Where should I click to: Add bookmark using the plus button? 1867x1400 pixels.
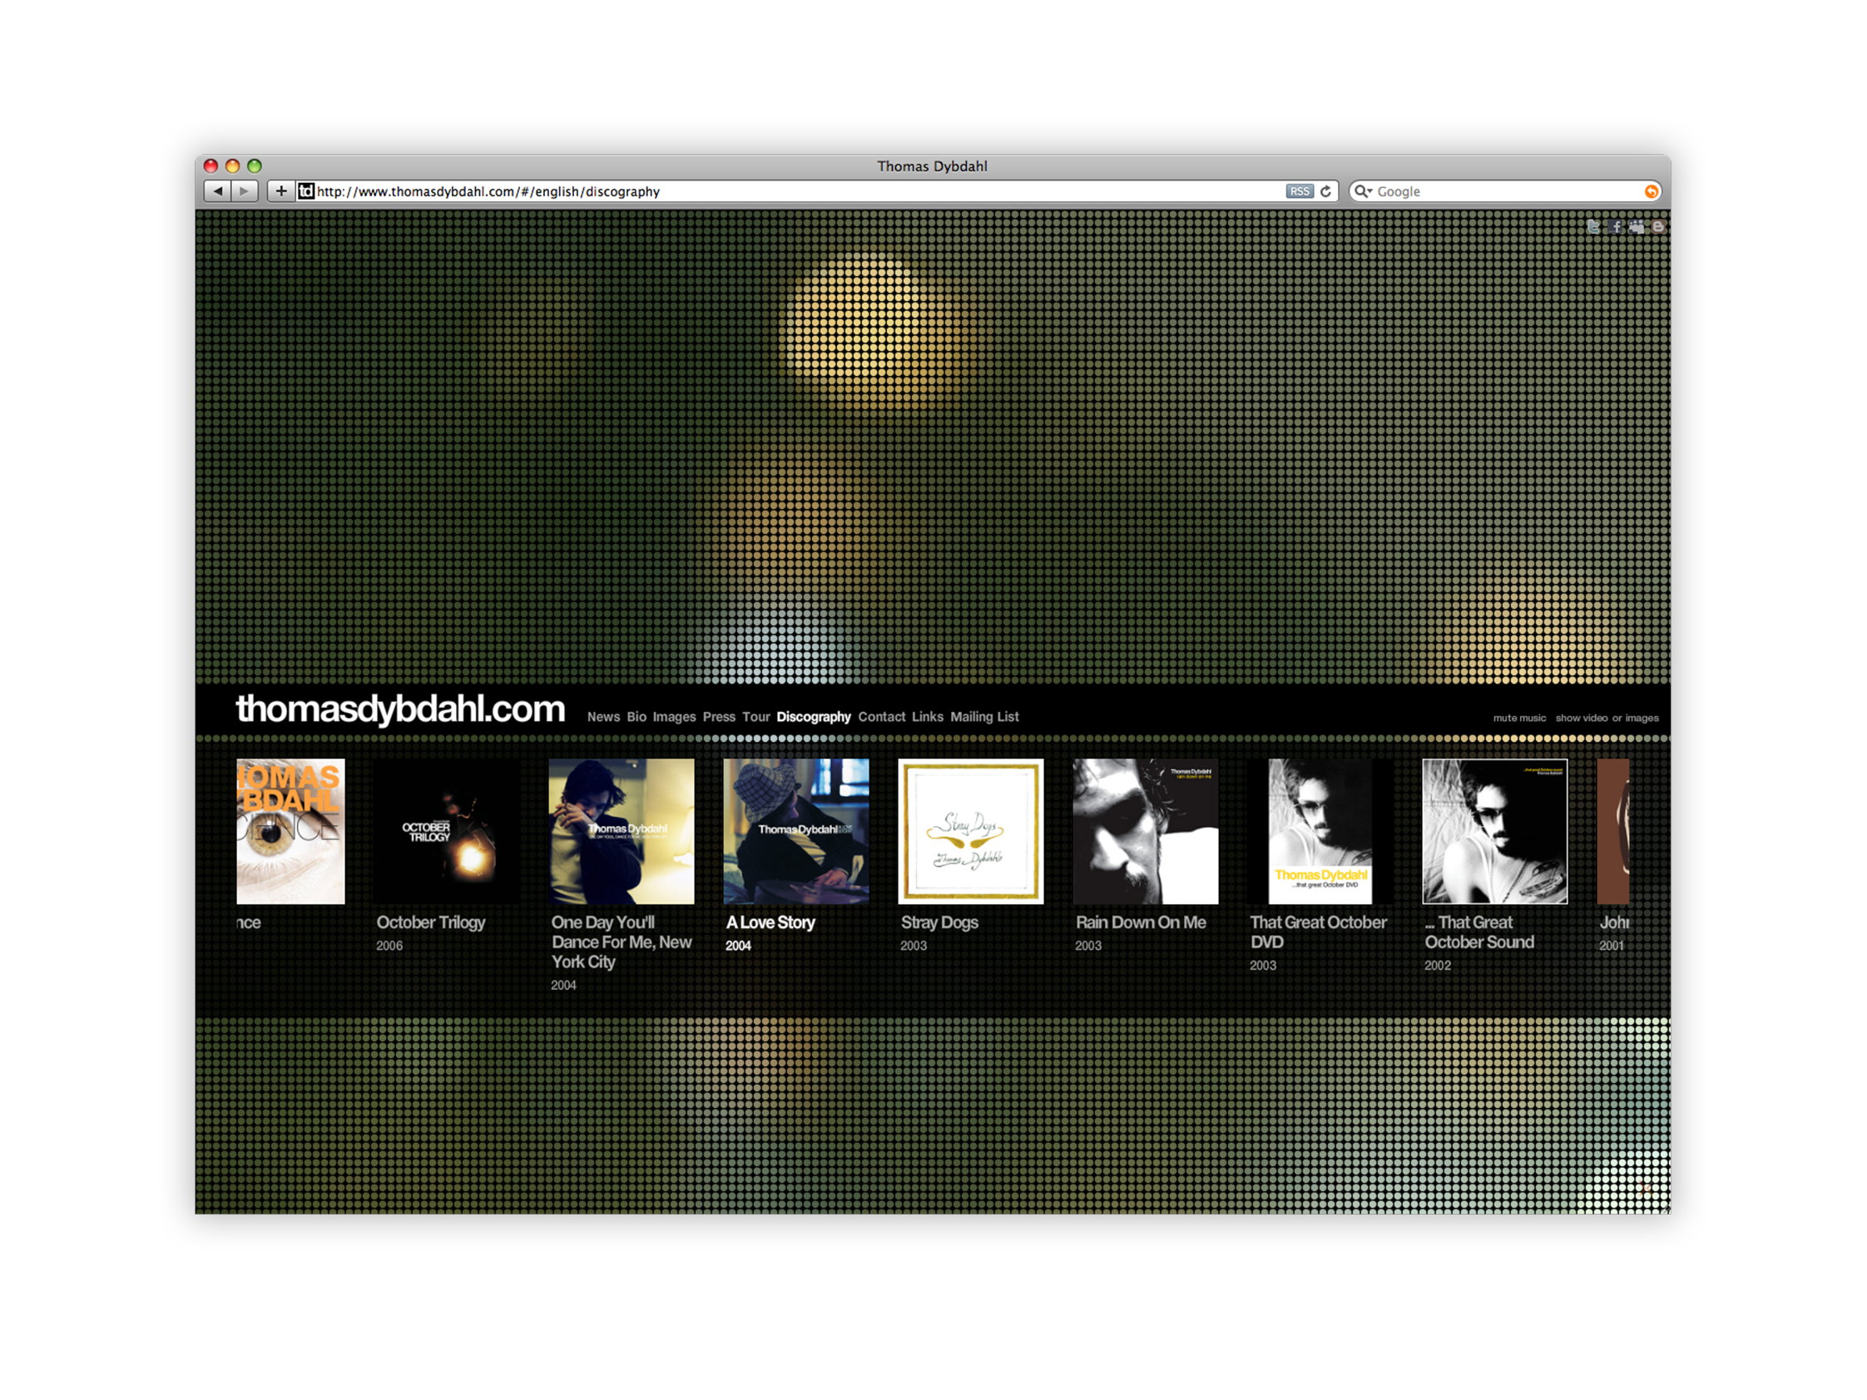point(281,190)
